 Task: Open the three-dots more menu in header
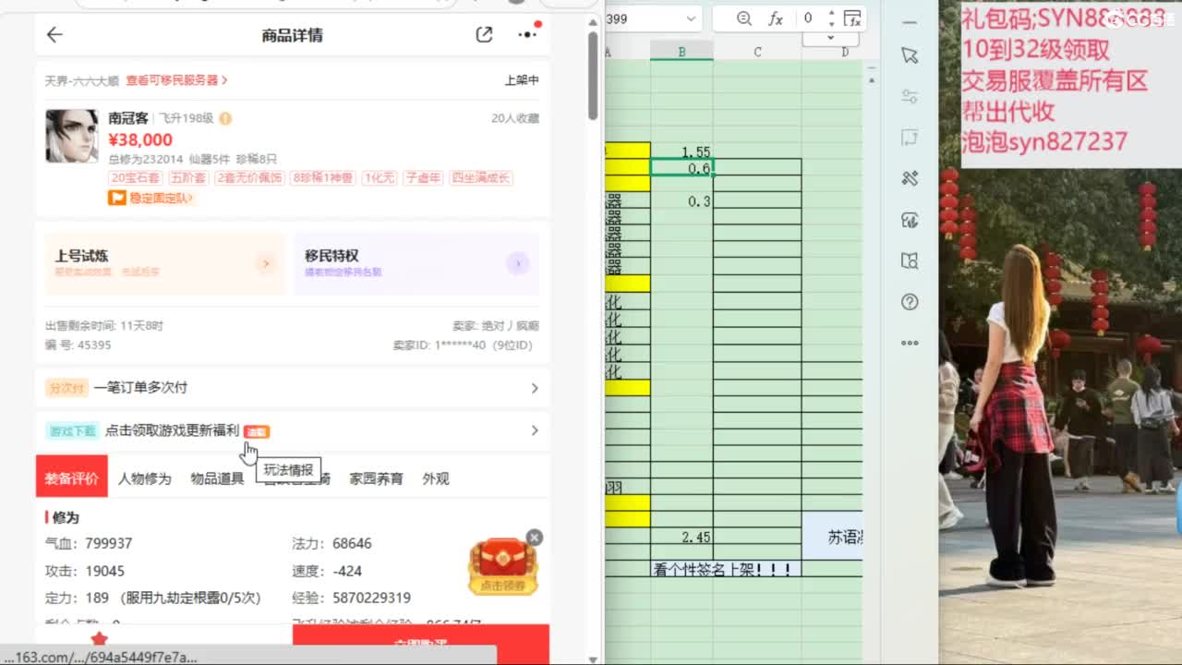[x=527, y=35]
